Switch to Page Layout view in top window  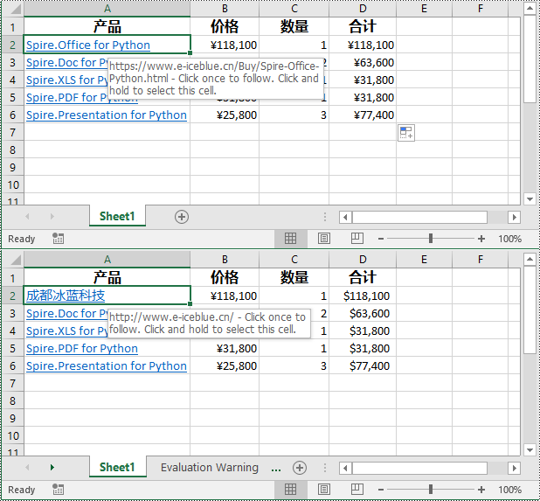[323, 239]
